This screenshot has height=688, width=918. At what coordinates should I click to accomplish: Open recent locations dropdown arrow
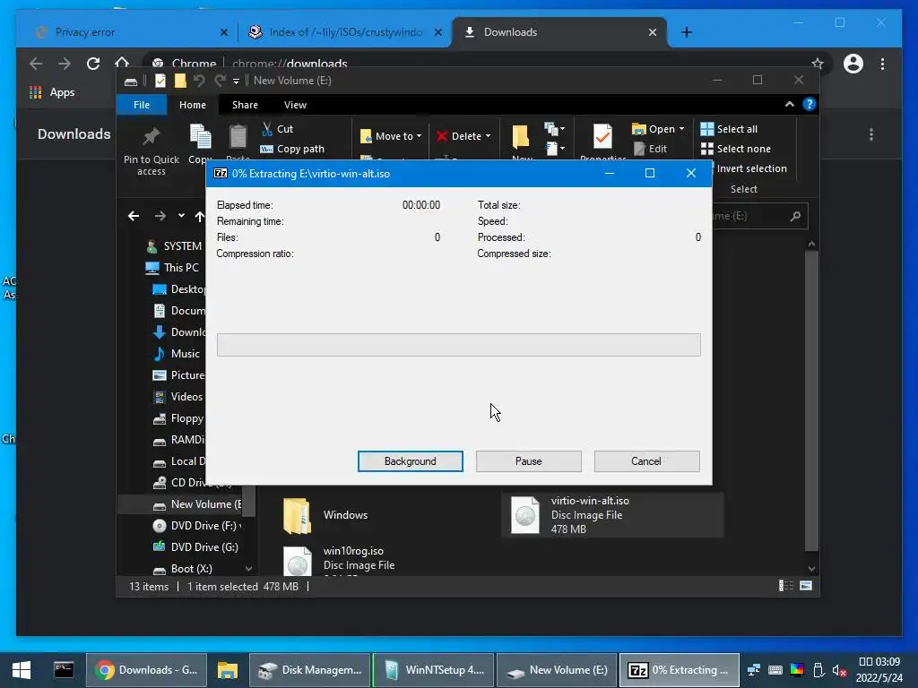[181, 216]
